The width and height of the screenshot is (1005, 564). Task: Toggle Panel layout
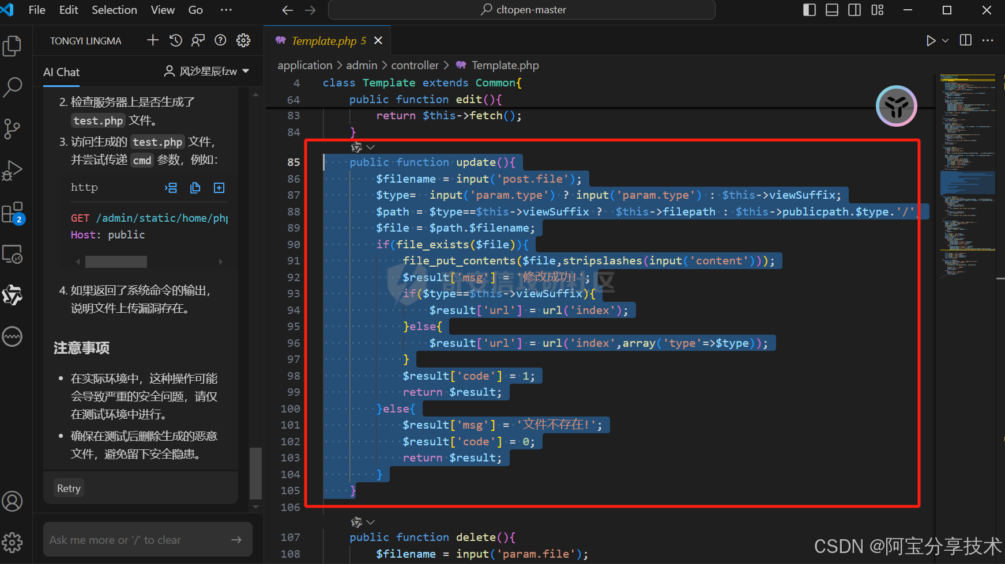tap(832, 10)
